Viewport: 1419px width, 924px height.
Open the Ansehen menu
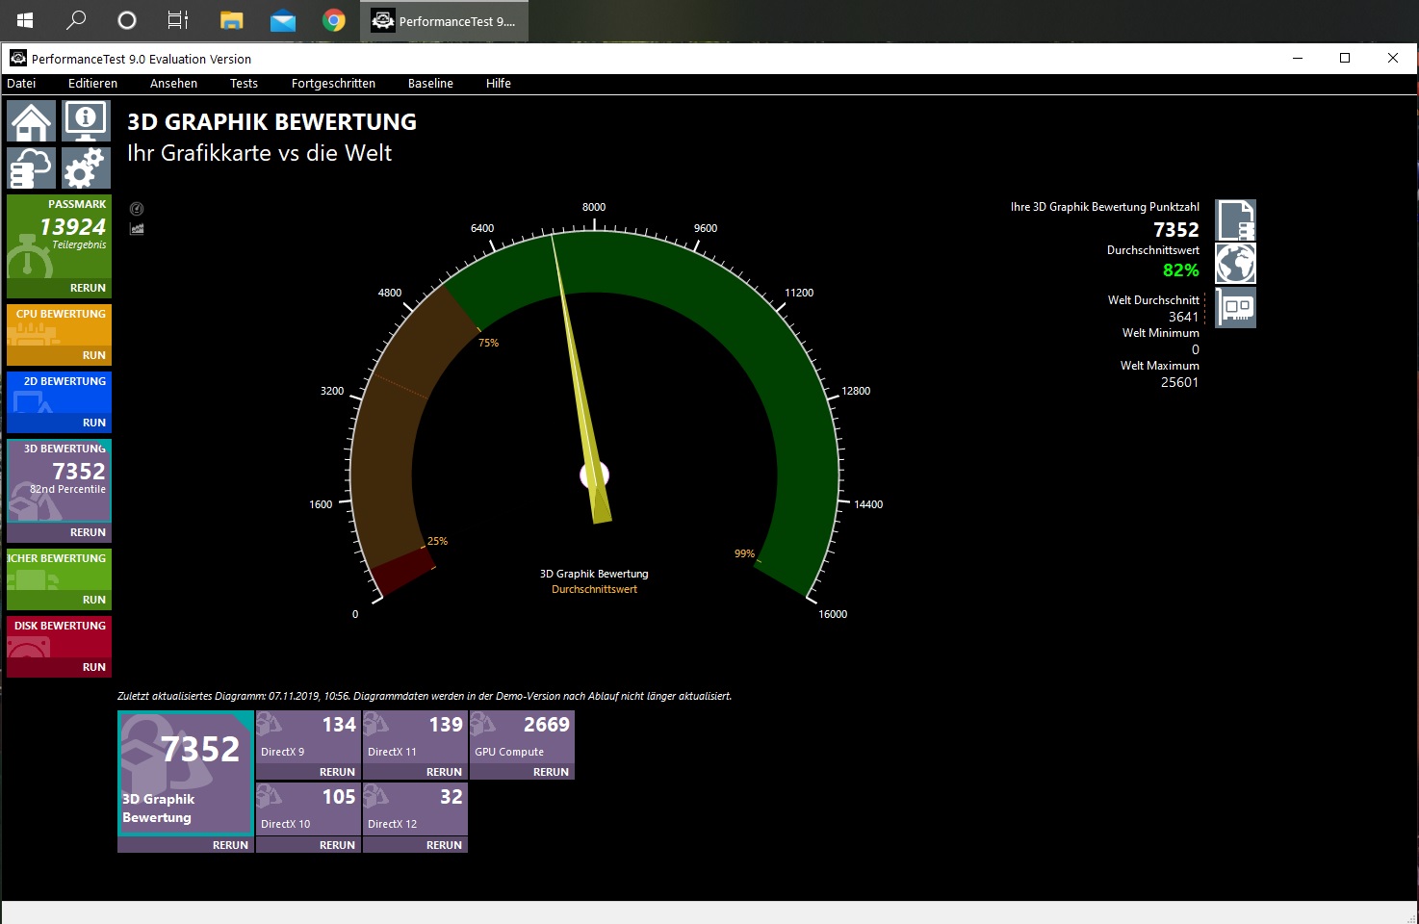tap(173, 84)
